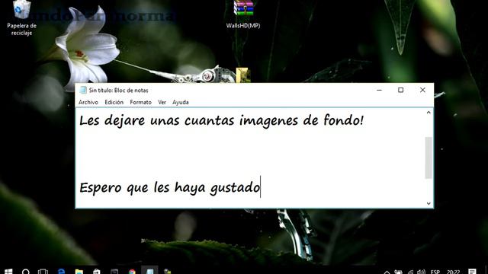Click the Notepad icon in the title bar
The height and width of the screenshot is (274, 488).
83,90
